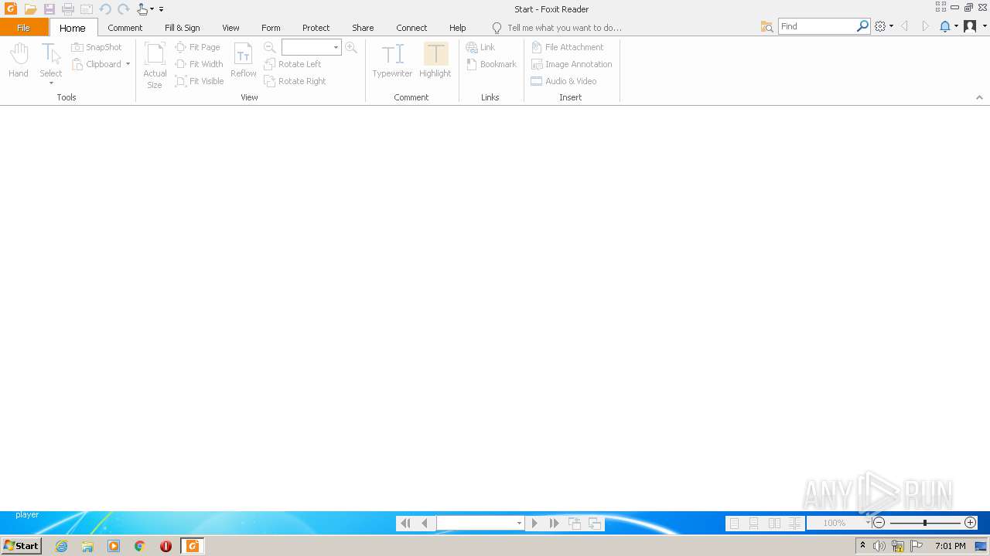This screenshot has width=990, height=556.
Task: Click the status bar zoom out minus
Action: point(879,523)
